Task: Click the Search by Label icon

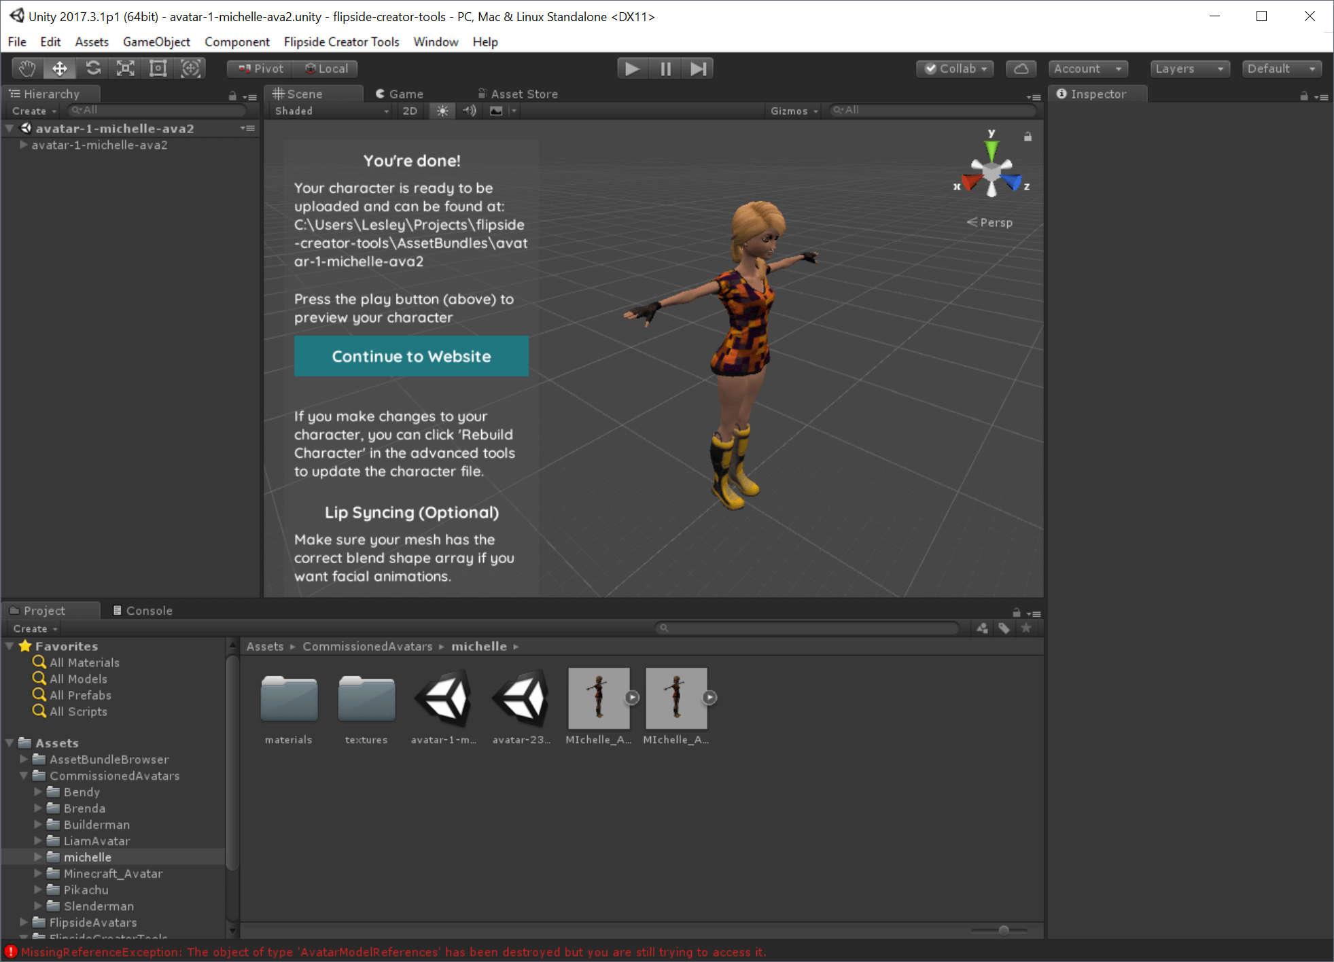Action: pyautogui.click(x=1004, y=628)
